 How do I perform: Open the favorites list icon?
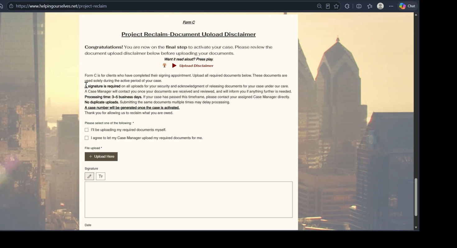click(370, 6)
